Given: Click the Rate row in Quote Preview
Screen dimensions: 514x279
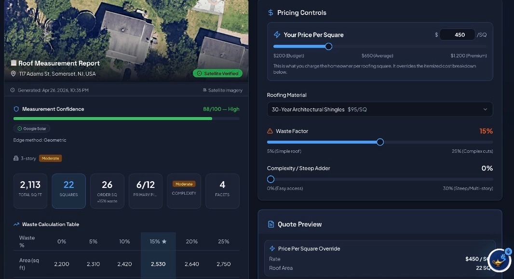Looking at the screenshot, I should coord(379,259).
